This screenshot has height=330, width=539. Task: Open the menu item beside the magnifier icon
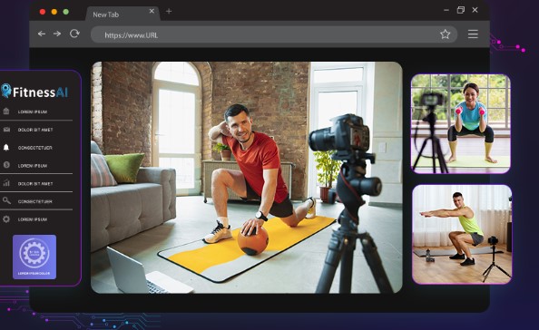(x=35, y=201)
